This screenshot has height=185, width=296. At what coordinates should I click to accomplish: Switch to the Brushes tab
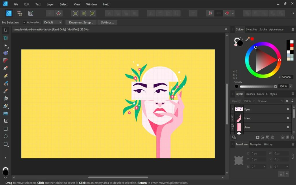tap(250, 94)
